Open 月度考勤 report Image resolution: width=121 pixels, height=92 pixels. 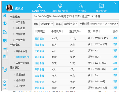coord(20,34)
